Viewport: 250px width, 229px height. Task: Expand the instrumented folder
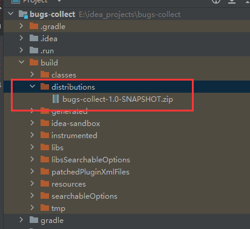point(32,135)
